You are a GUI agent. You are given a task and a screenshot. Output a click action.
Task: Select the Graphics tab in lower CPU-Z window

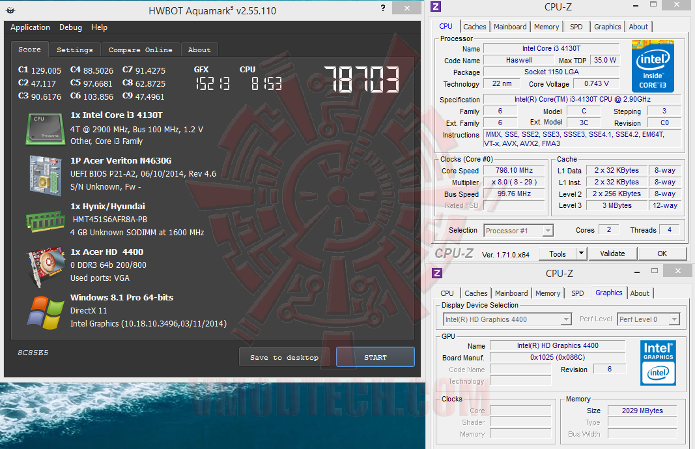click(609, 293)
